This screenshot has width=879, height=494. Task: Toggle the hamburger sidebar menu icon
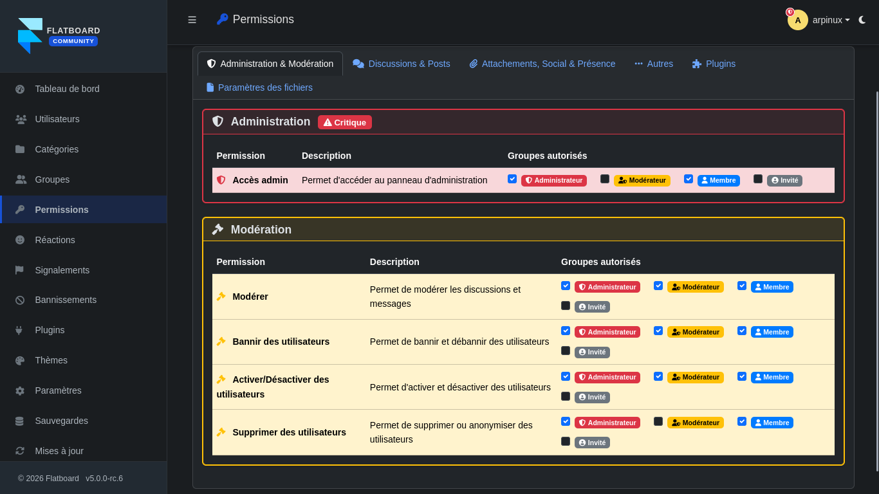click(192, 20)
